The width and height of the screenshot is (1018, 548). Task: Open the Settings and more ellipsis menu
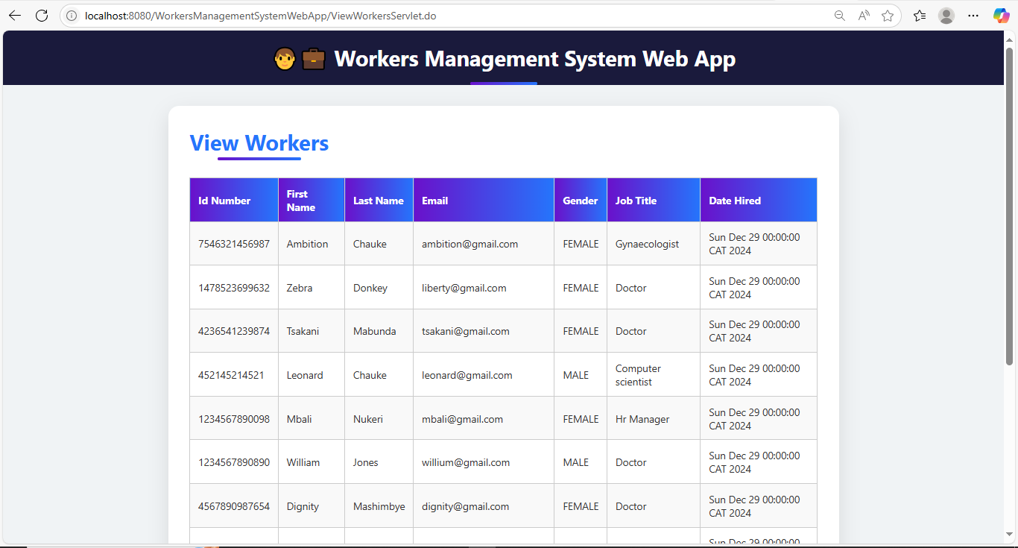(x=973, y=15)
